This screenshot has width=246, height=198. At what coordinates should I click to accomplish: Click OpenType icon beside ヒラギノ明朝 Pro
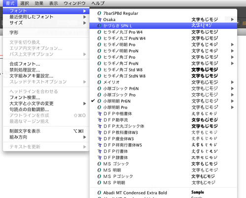tap(99, 45)
